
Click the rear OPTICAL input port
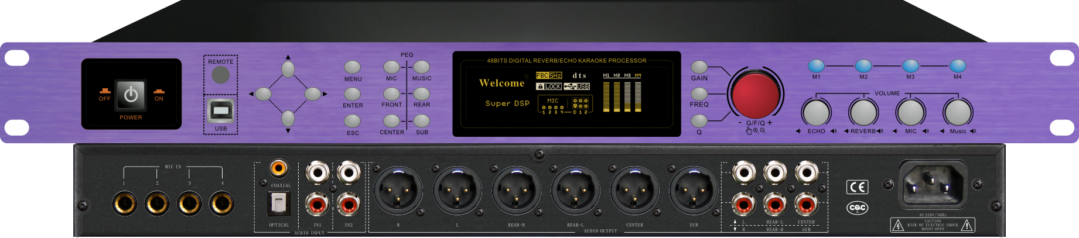pos(279,203)
